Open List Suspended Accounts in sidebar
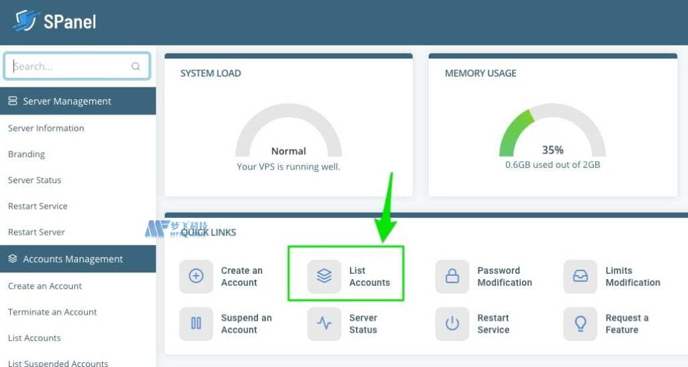The height and width of the screenshot is (367, 688). [x=58, y=363]
